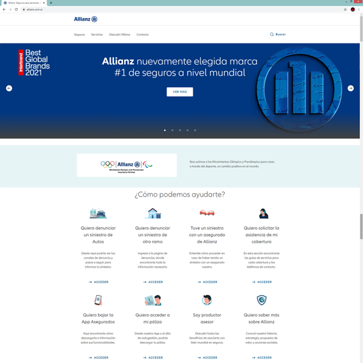Select the Allianz Seguros browser tab

(x=24, y=3)
